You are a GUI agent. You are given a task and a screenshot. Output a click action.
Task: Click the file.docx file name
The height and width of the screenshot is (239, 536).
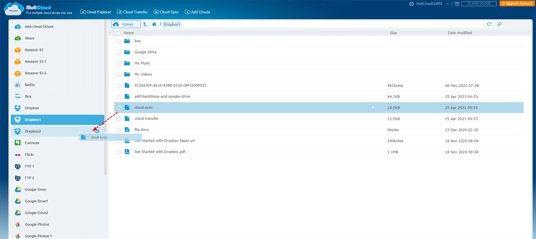142,130
